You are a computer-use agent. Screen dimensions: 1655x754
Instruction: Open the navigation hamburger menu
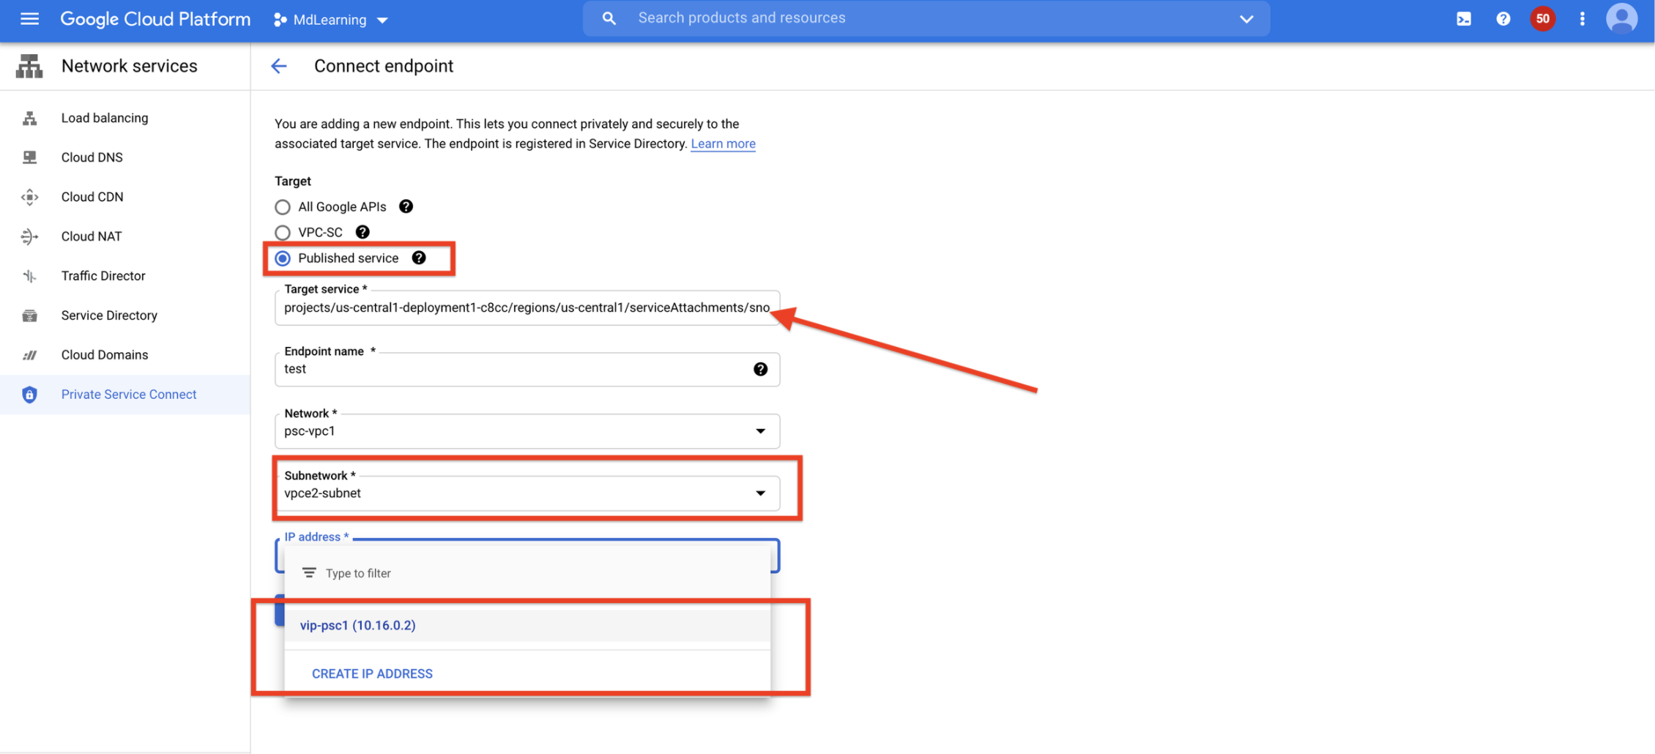pyautogui.click(x=29, y=19)
